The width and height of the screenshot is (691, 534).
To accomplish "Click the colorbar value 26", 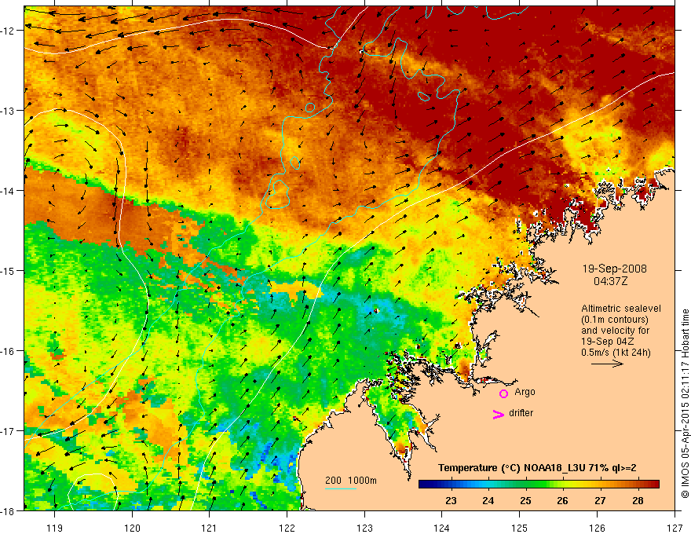I will pos(562,500).
